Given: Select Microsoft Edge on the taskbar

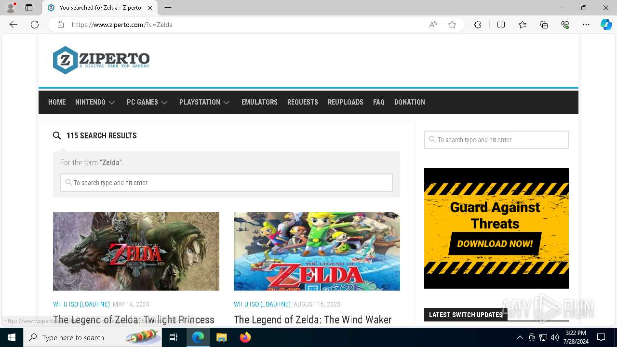Looking at the screenshot, I should pyautogui.click(x=198, y=337).
